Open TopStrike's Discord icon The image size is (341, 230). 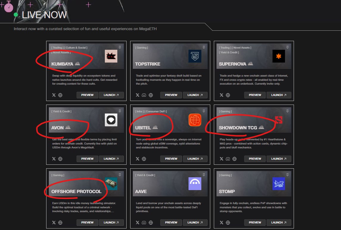pyautogui.click(x=144, y=95)
